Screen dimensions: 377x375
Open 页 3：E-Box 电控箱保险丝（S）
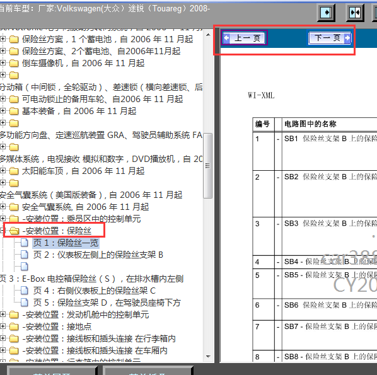point(91,279)
